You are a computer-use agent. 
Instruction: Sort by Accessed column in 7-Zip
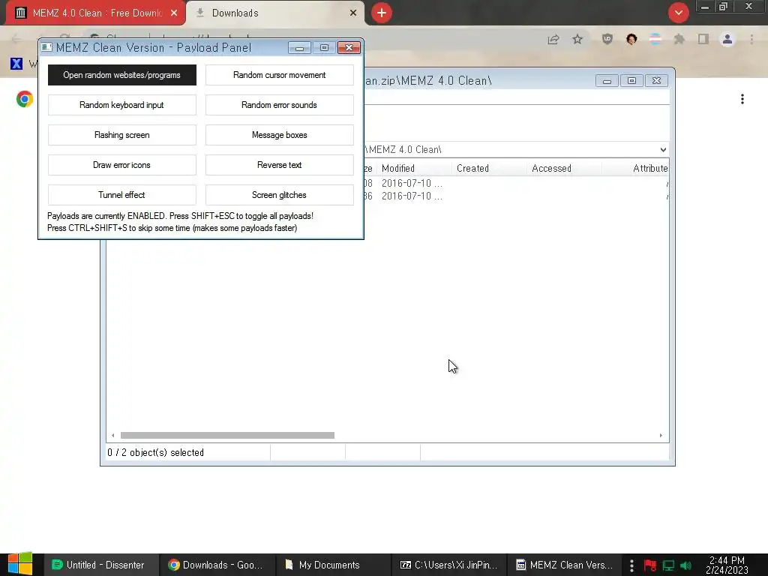tap(565, 169)
